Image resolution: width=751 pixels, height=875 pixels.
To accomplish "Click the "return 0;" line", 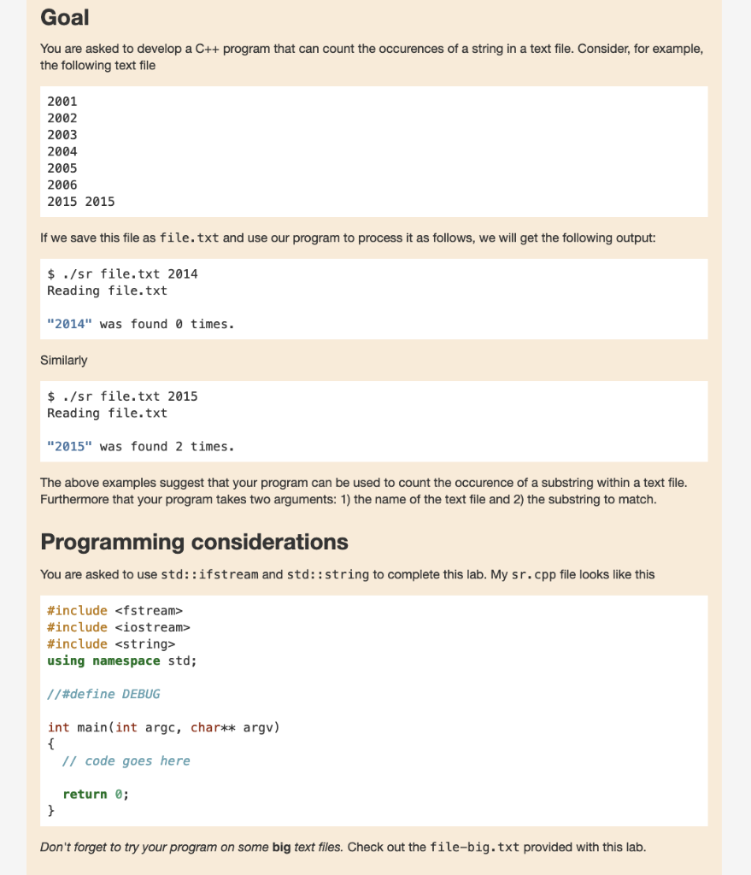I will pos(96,795).
